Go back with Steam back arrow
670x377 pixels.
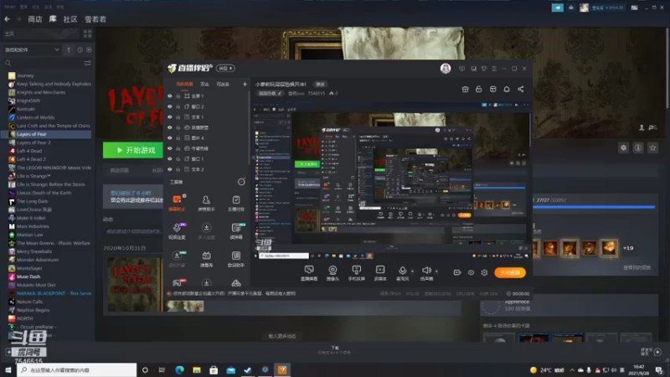pos(8,19)
